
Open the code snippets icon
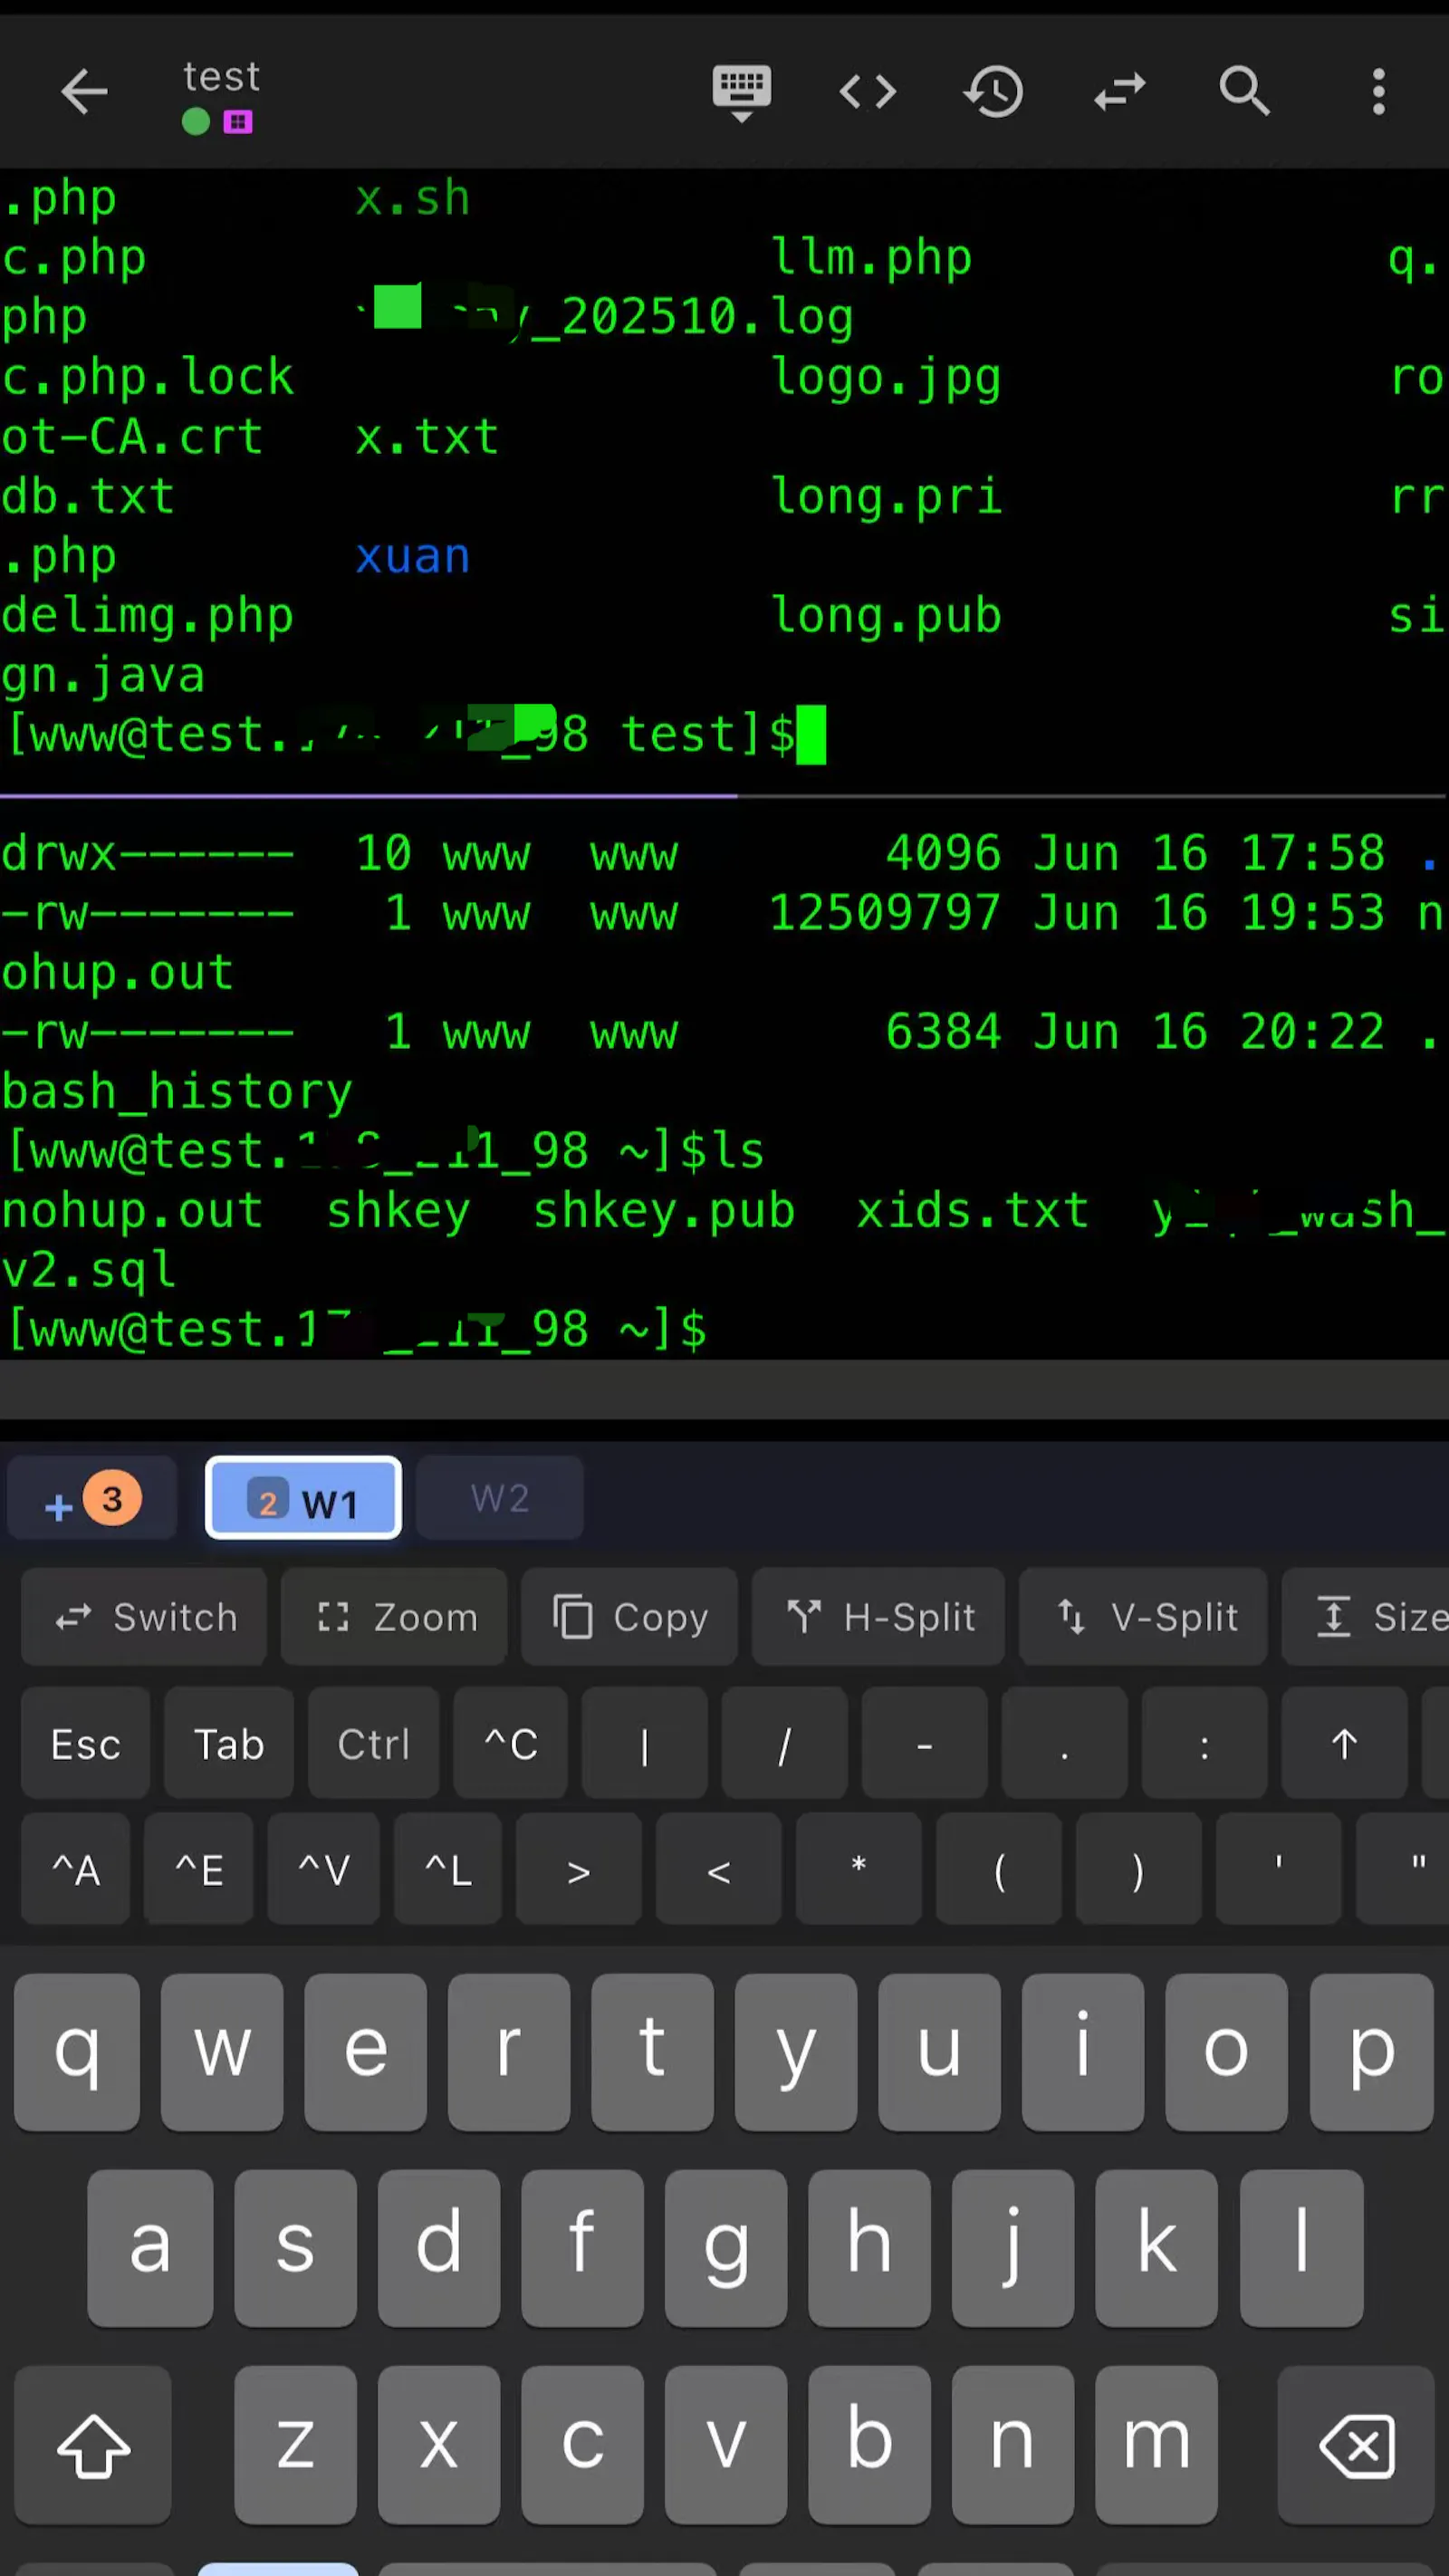click(867, 92)
